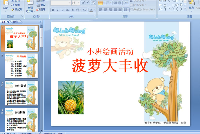Toggle underline formatting

tap(62, 10)
